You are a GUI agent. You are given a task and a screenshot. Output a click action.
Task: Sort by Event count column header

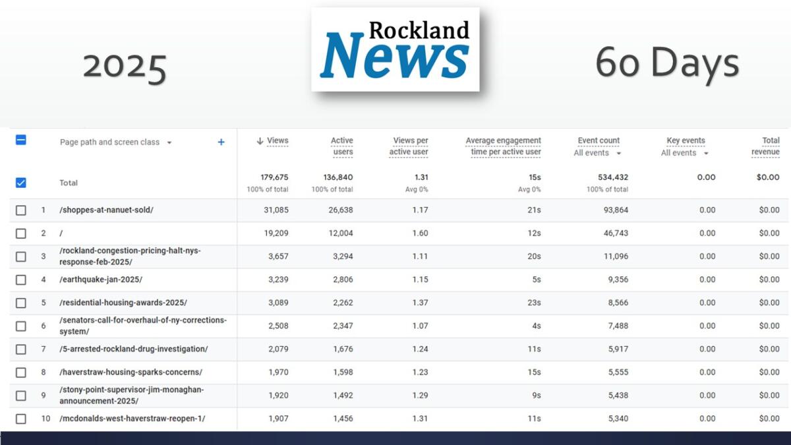click(x=599, y=140)
